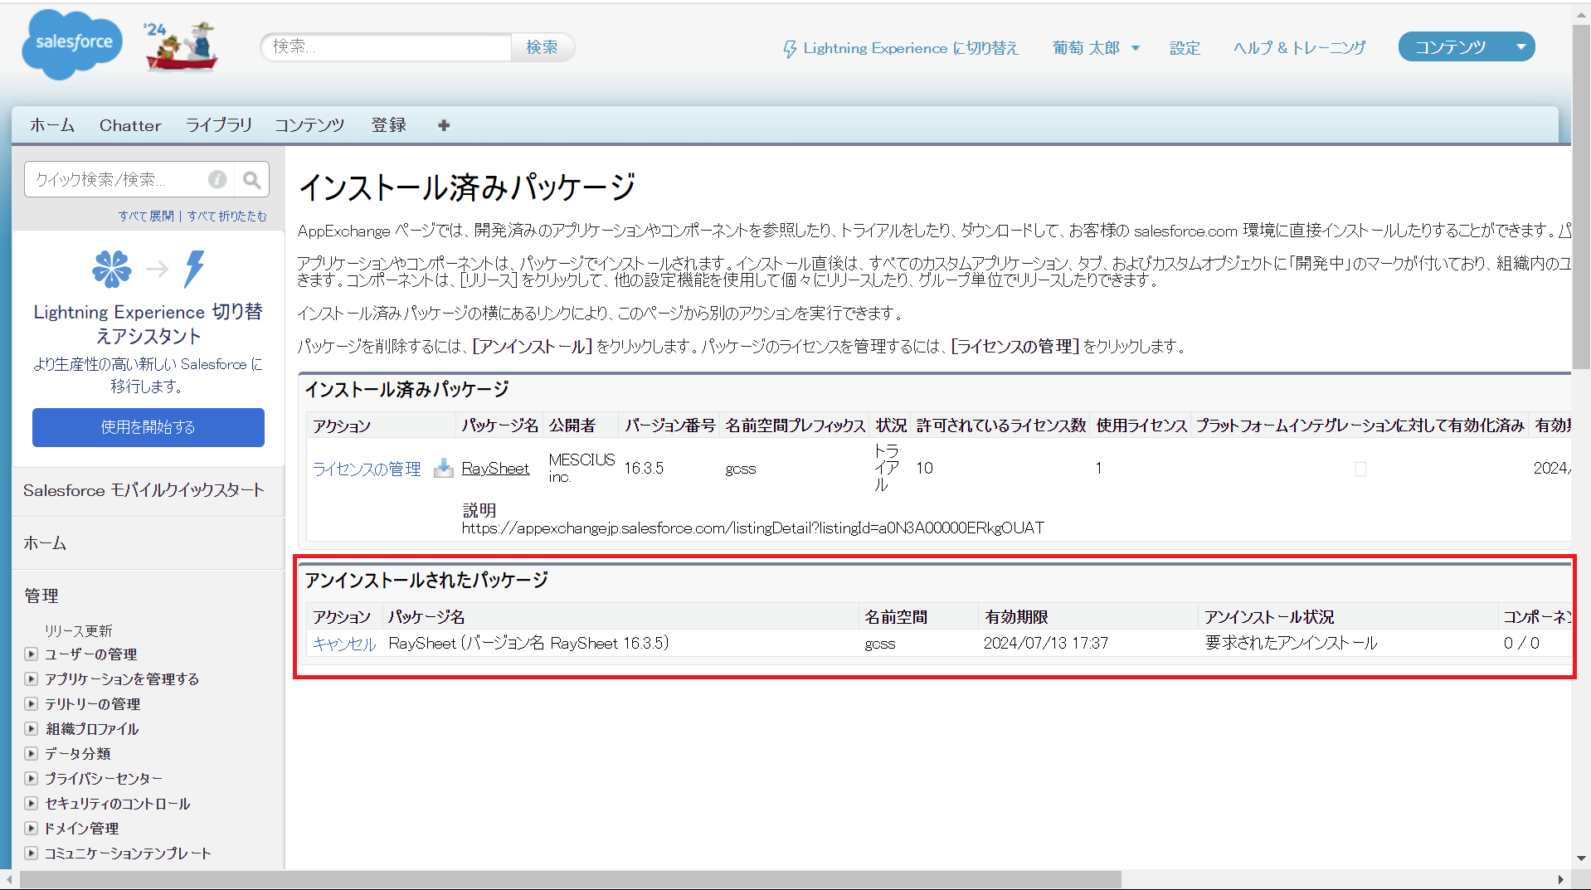Click the scroll right arrow at bottom
This screenshot has height=890, width=1591.
tap(1561, 879)
